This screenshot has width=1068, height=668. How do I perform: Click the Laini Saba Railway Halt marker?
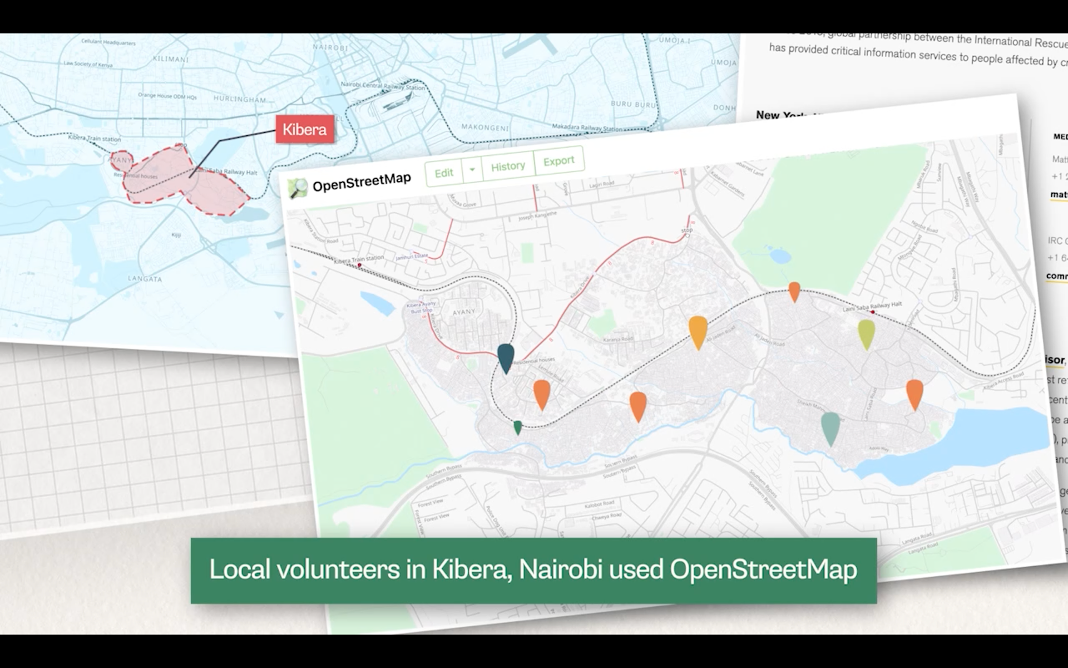pos(872,312)
